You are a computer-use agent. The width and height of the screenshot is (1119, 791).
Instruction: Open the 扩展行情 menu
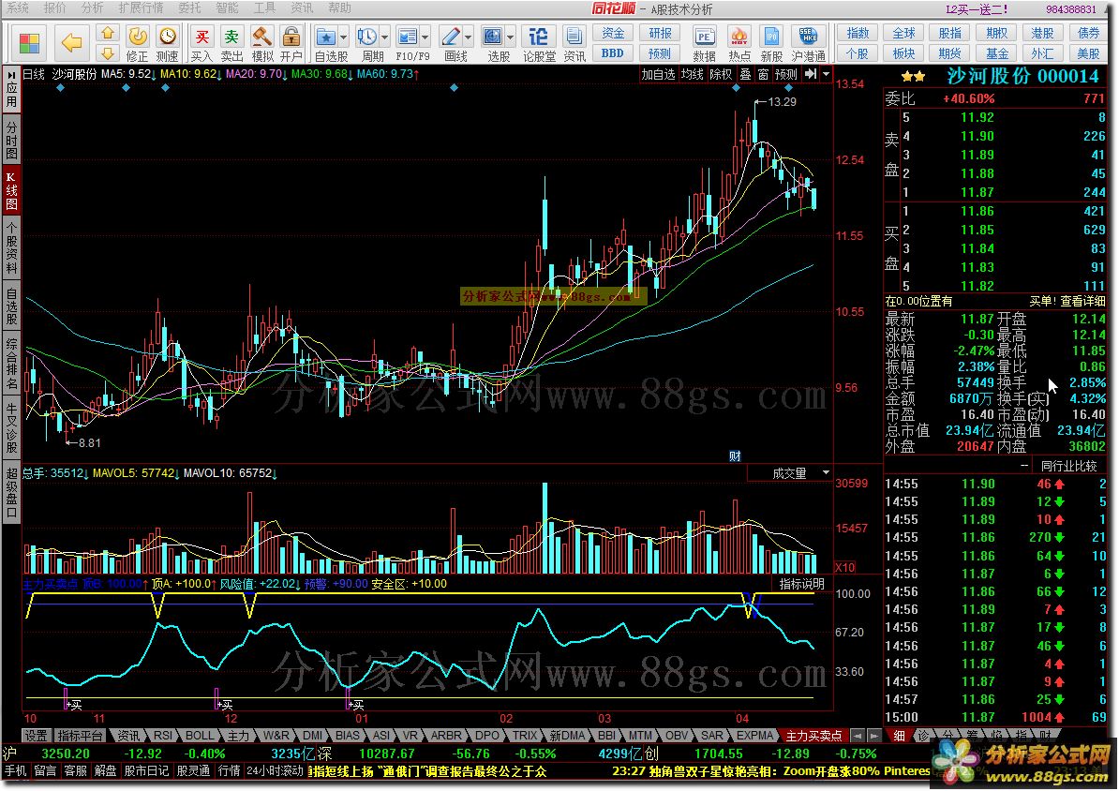[141, 8]
